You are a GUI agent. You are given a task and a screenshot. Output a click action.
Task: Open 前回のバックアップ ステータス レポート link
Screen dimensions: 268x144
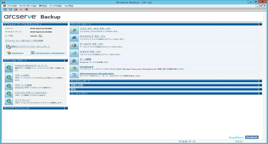coord(30,47)
